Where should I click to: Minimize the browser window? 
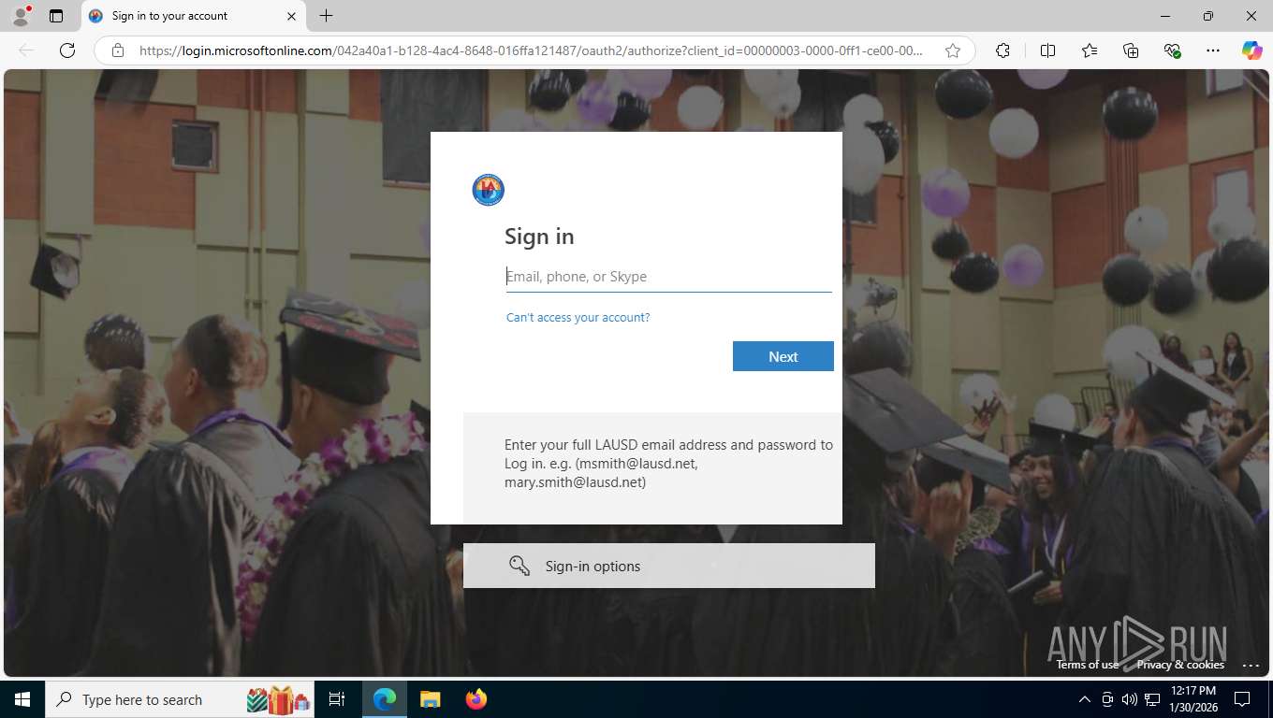click(1165, 16)
